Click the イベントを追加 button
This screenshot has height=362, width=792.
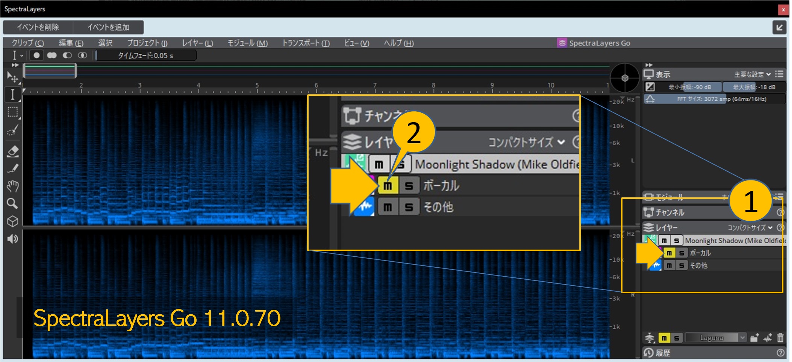point(108,27)
